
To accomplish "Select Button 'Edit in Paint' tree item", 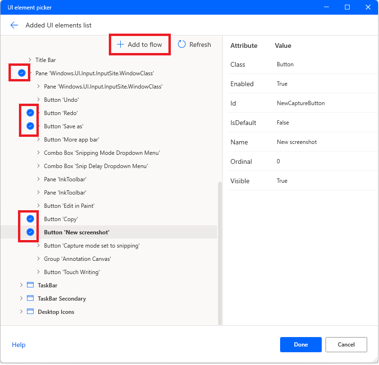I will tap(69, 206).
